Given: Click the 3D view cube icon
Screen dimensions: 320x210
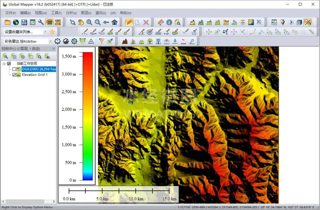Looking at the screenshot, I should click(299, 22).
